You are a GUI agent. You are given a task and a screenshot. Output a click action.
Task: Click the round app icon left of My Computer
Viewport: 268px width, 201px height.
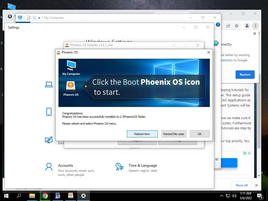tap(10, 16)
